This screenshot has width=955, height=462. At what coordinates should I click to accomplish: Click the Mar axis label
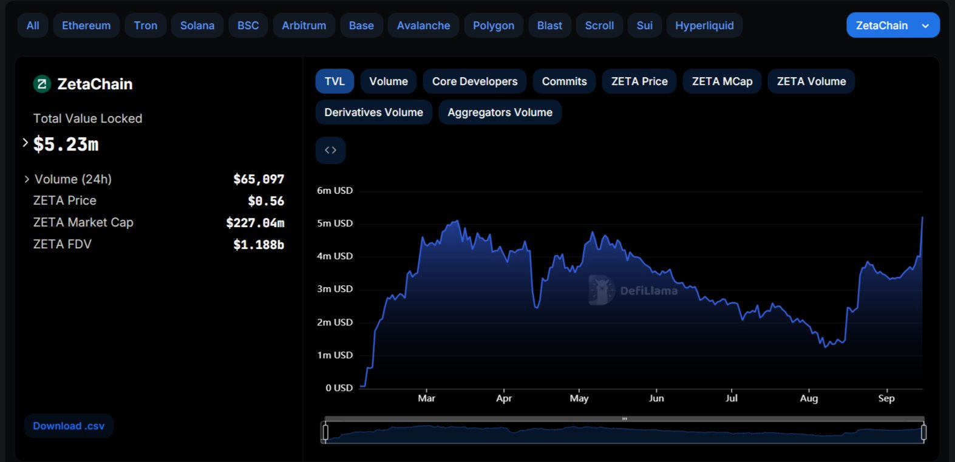point(426,398)
